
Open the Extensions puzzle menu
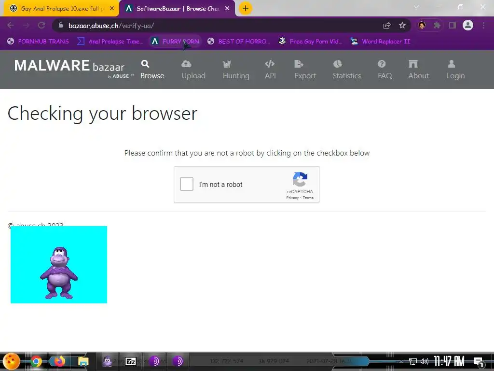coord(437,26)
